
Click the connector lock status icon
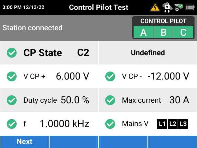[167, 7]
